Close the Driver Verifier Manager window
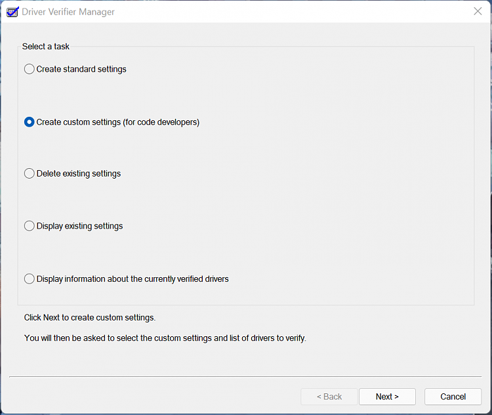 pyautogui.click(x=478, y=11)
